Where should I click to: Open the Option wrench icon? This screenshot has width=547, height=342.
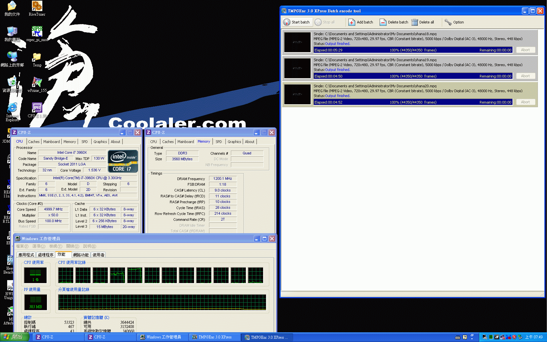pyautogui.click(x=448, y=22)
